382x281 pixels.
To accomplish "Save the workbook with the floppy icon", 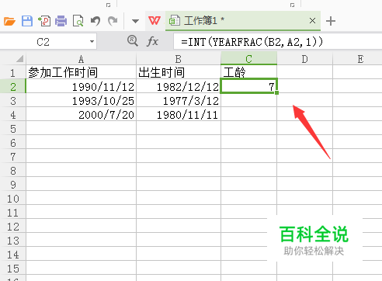I will click(x=27, y=21).
